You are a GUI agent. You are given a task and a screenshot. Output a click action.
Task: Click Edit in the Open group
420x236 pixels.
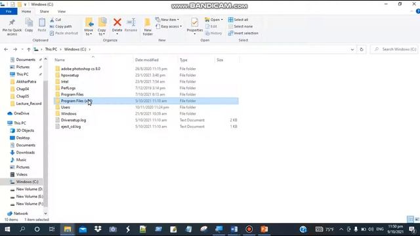[211, 26]
